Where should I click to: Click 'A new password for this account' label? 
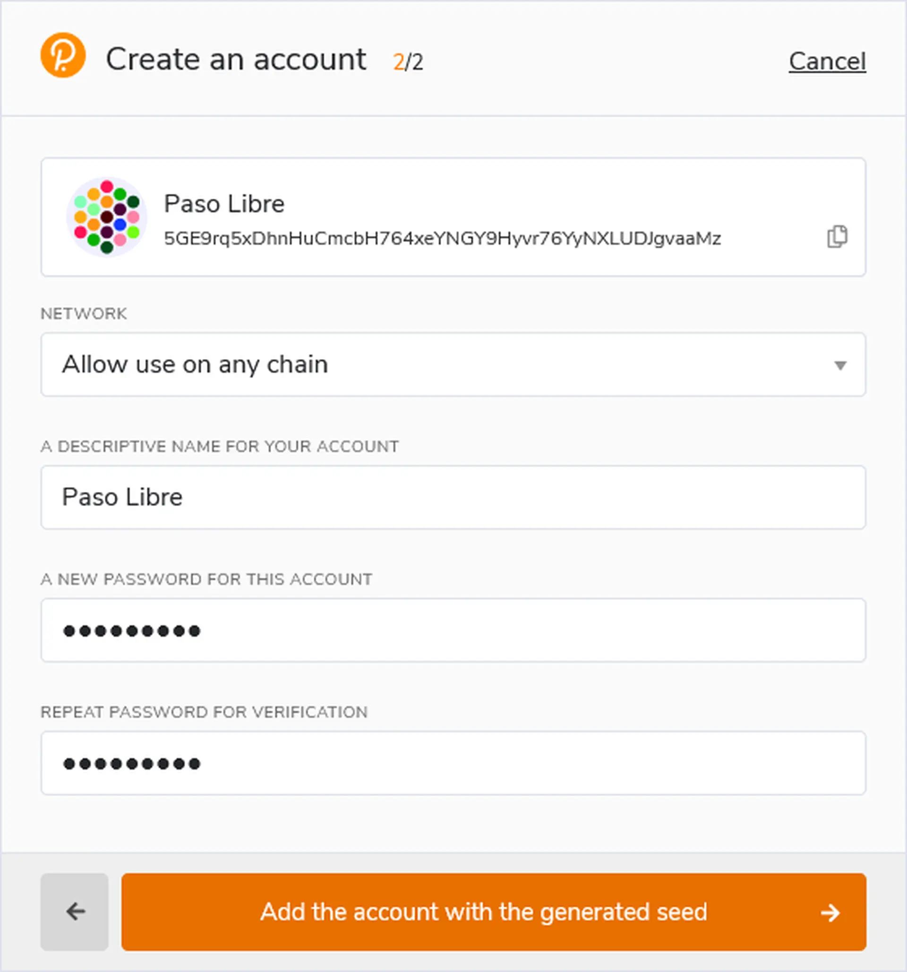pos(206,579)
